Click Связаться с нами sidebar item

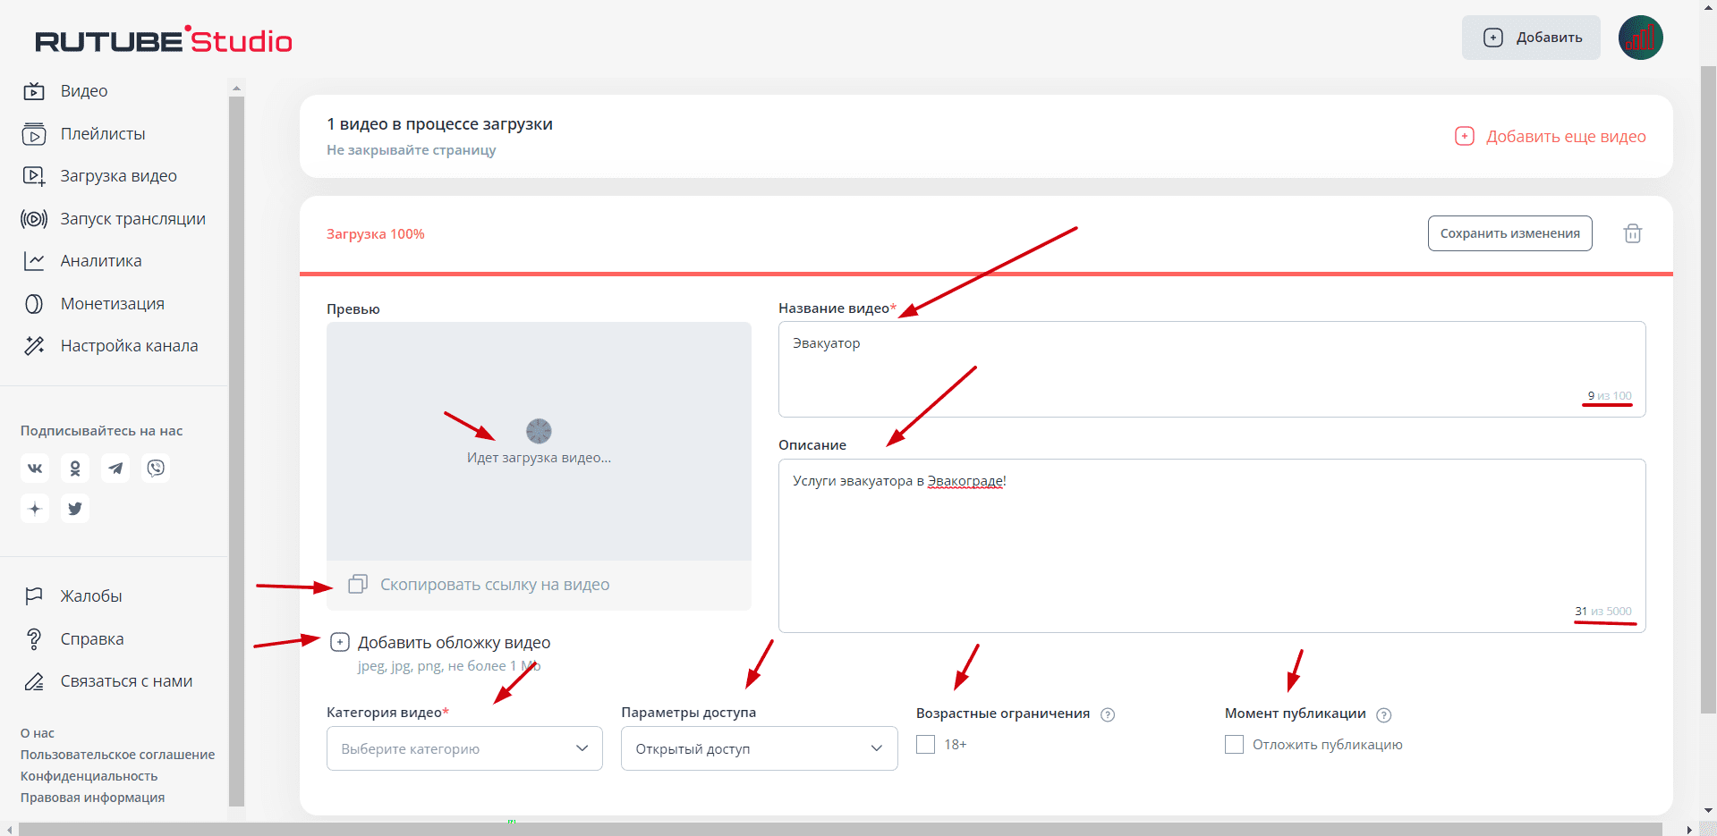[127, 681]
